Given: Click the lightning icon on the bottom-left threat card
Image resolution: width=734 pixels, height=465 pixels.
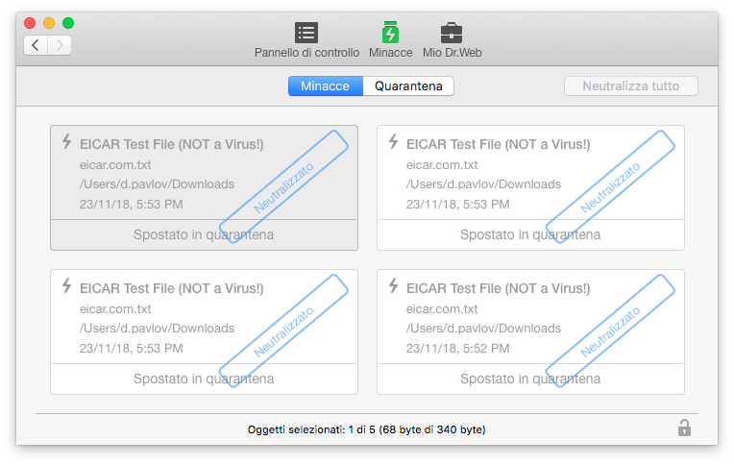Looking at the screenshot, I should click(67, 285).
